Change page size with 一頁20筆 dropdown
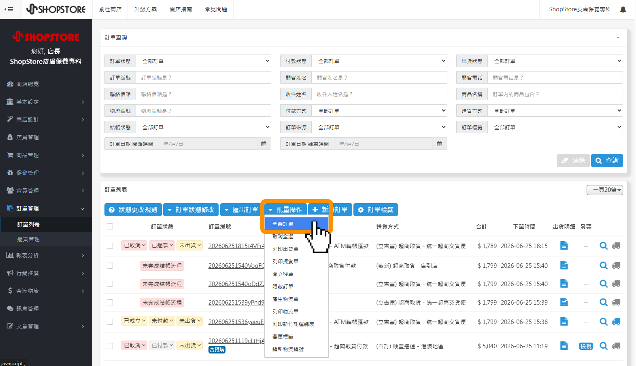The height and width of the screenshot is (366, 636). coord(605,190)
